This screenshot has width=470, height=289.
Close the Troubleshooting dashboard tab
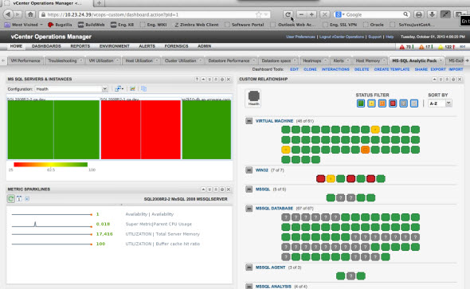click(x=81, y=61)
